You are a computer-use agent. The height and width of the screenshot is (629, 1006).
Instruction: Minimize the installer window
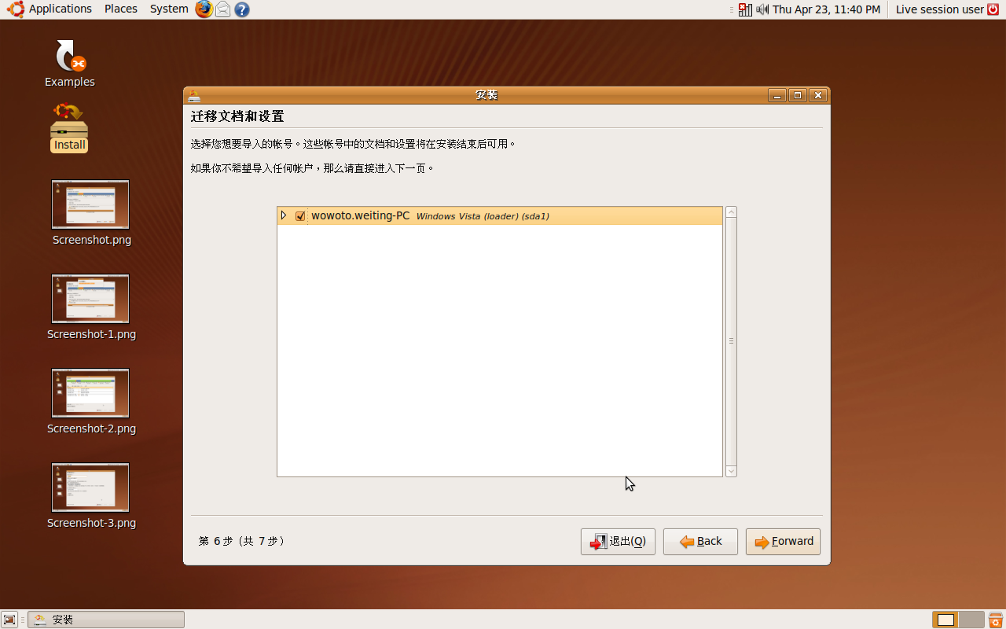(x=777, y=95)
